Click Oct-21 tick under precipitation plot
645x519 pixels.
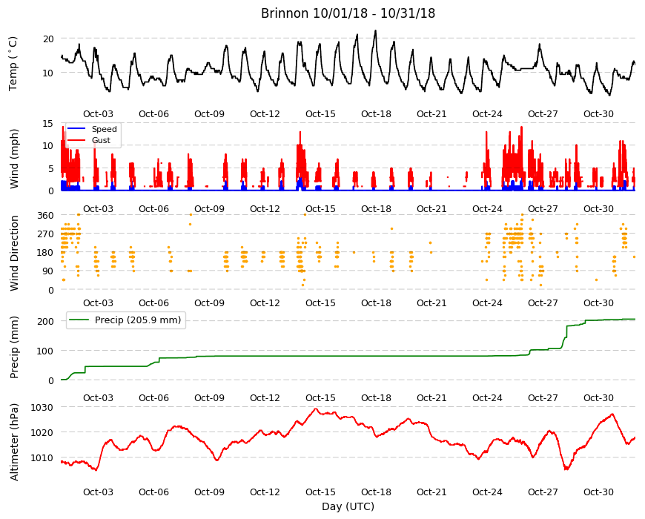point(431,397)
